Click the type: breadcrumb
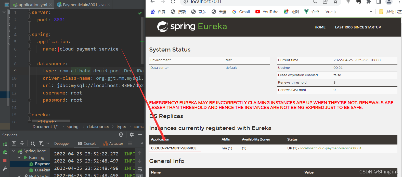Screen dimensions: 402x177 (x=121, y=127)
